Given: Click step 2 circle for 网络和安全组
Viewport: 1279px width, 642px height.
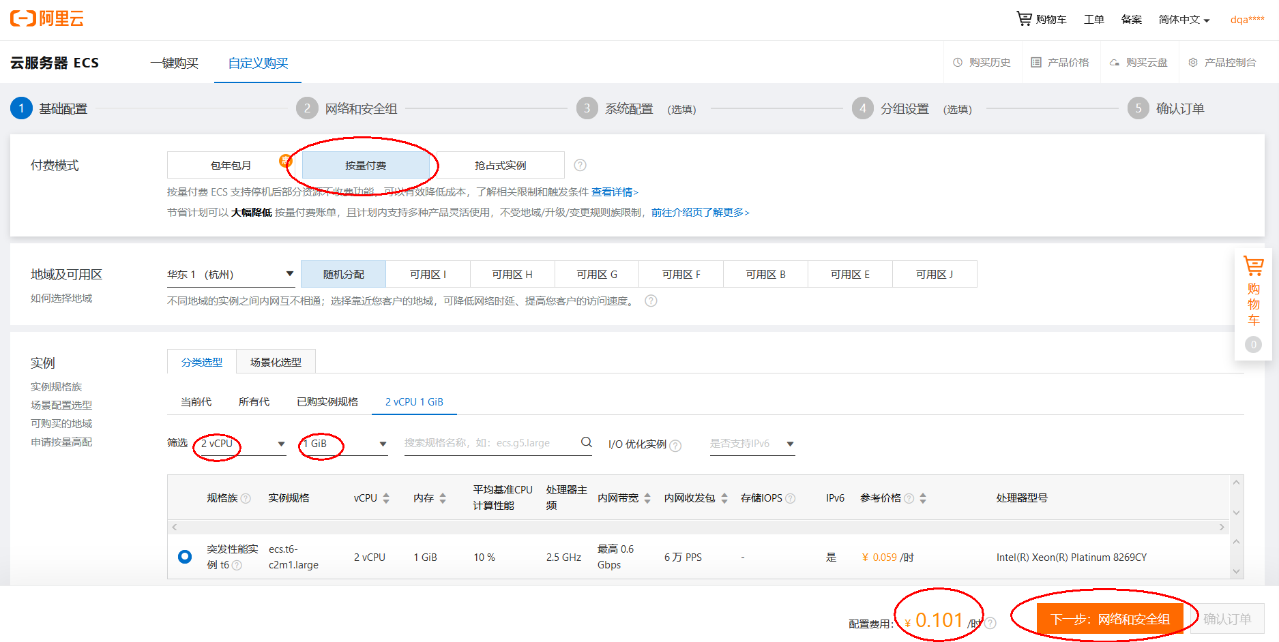Looking at the screenshot, I should (x=307, y=108).
